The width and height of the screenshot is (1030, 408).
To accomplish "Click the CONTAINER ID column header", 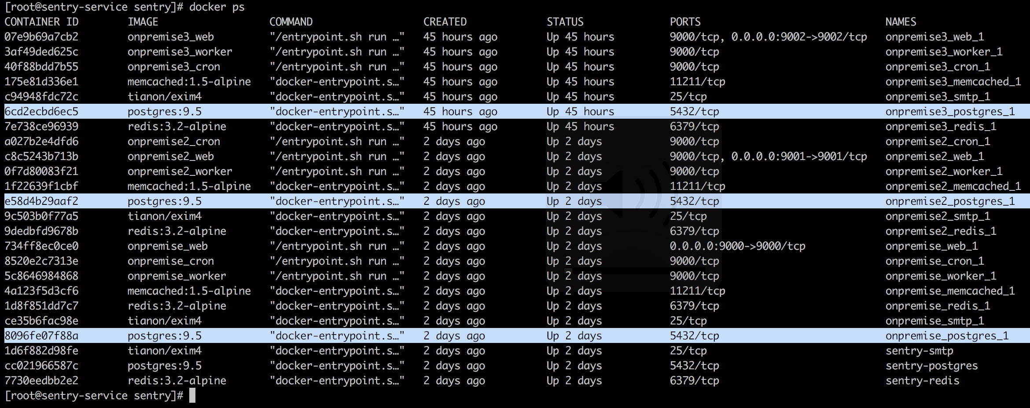I will tap(41, 22).
